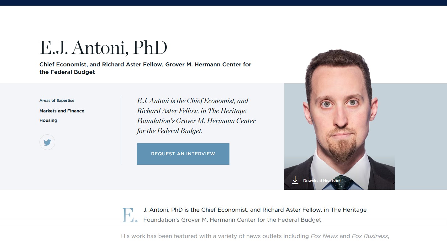The width and height of the screenshot is (447, 243).
Task: Click the italic summary paragraph above the button
Action: pyautogui.click(x=196, y=116)
